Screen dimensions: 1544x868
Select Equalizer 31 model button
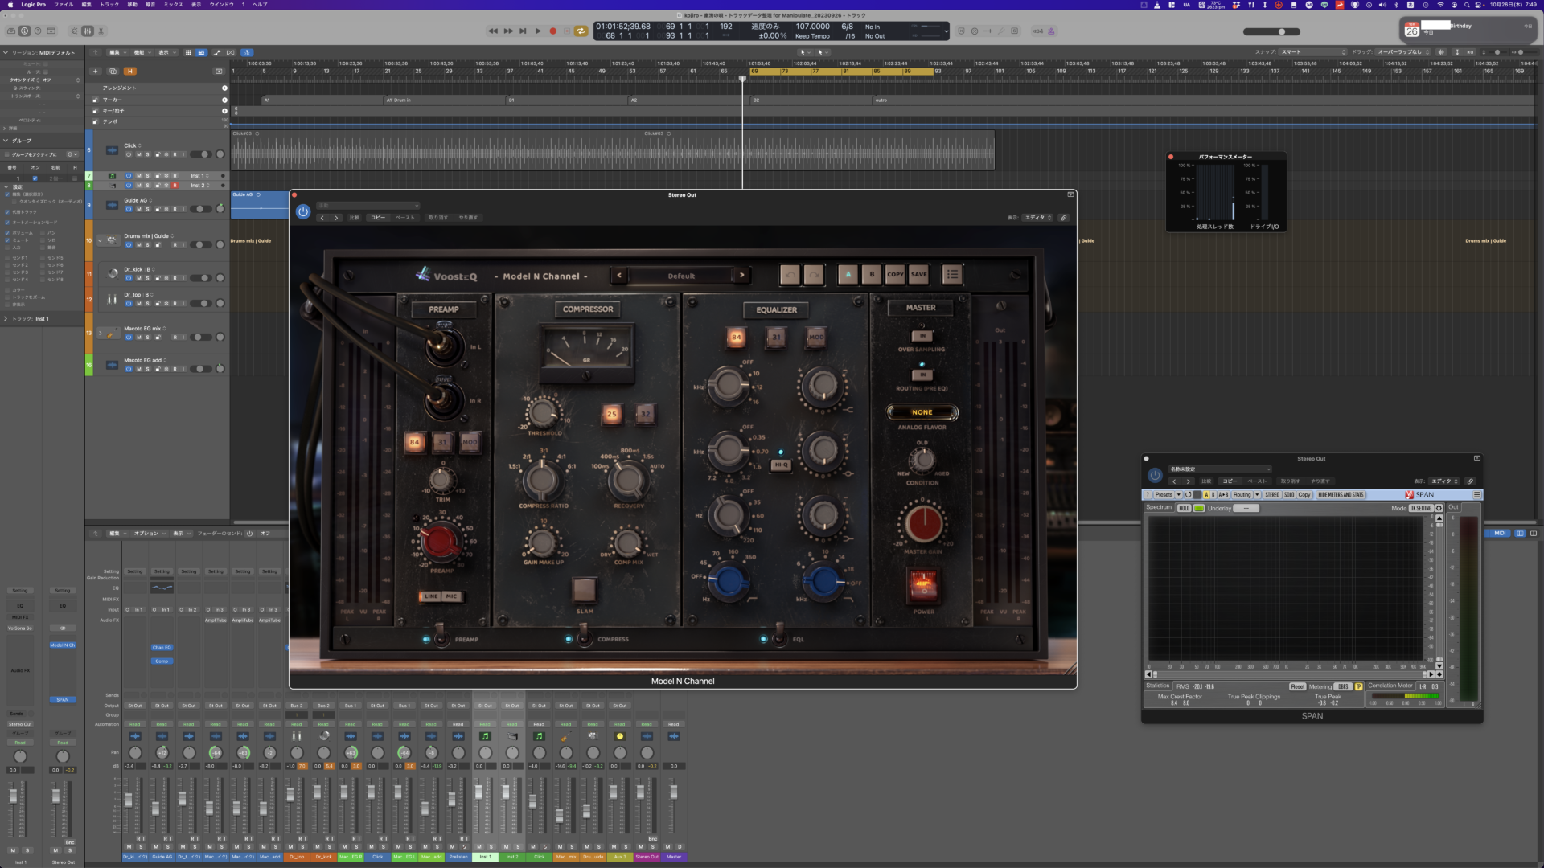[x=776, y=338]
